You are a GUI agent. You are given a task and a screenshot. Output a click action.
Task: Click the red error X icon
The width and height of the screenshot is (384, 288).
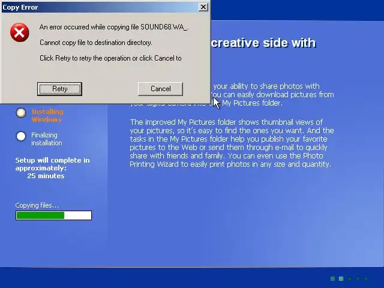[x=20, y=32]
